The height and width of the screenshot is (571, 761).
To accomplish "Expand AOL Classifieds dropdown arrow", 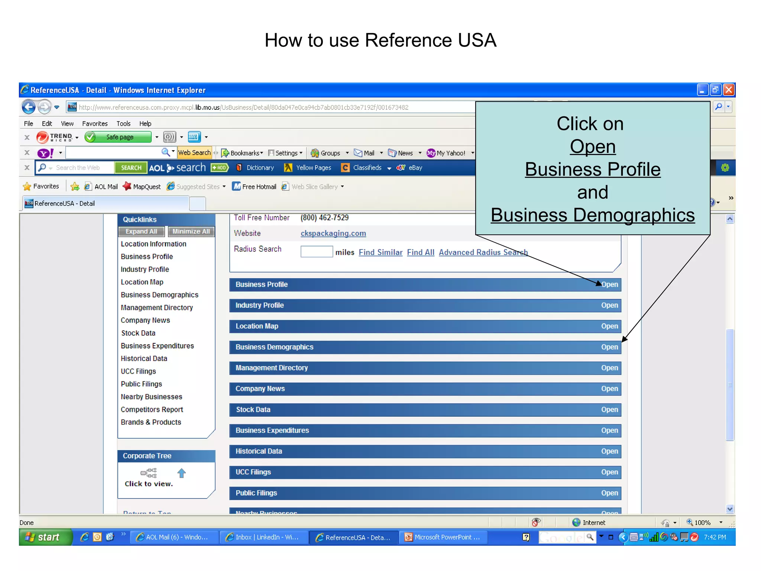I will (389, 168).
